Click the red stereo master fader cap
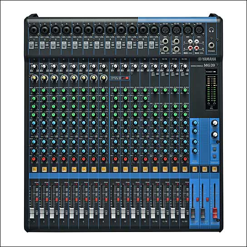The height and width of the screenshot is (247, 247). pos(215,213)
